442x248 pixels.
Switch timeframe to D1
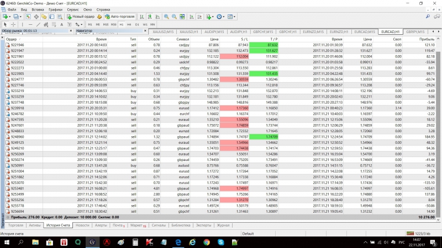137,24
